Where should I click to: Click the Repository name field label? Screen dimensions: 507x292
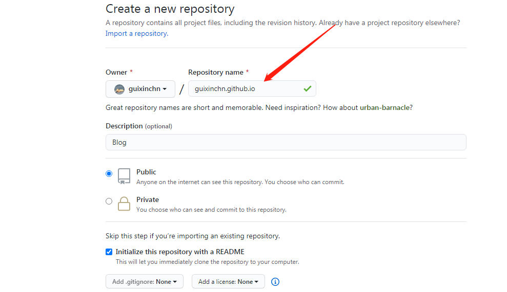click(x=215, y=72)
